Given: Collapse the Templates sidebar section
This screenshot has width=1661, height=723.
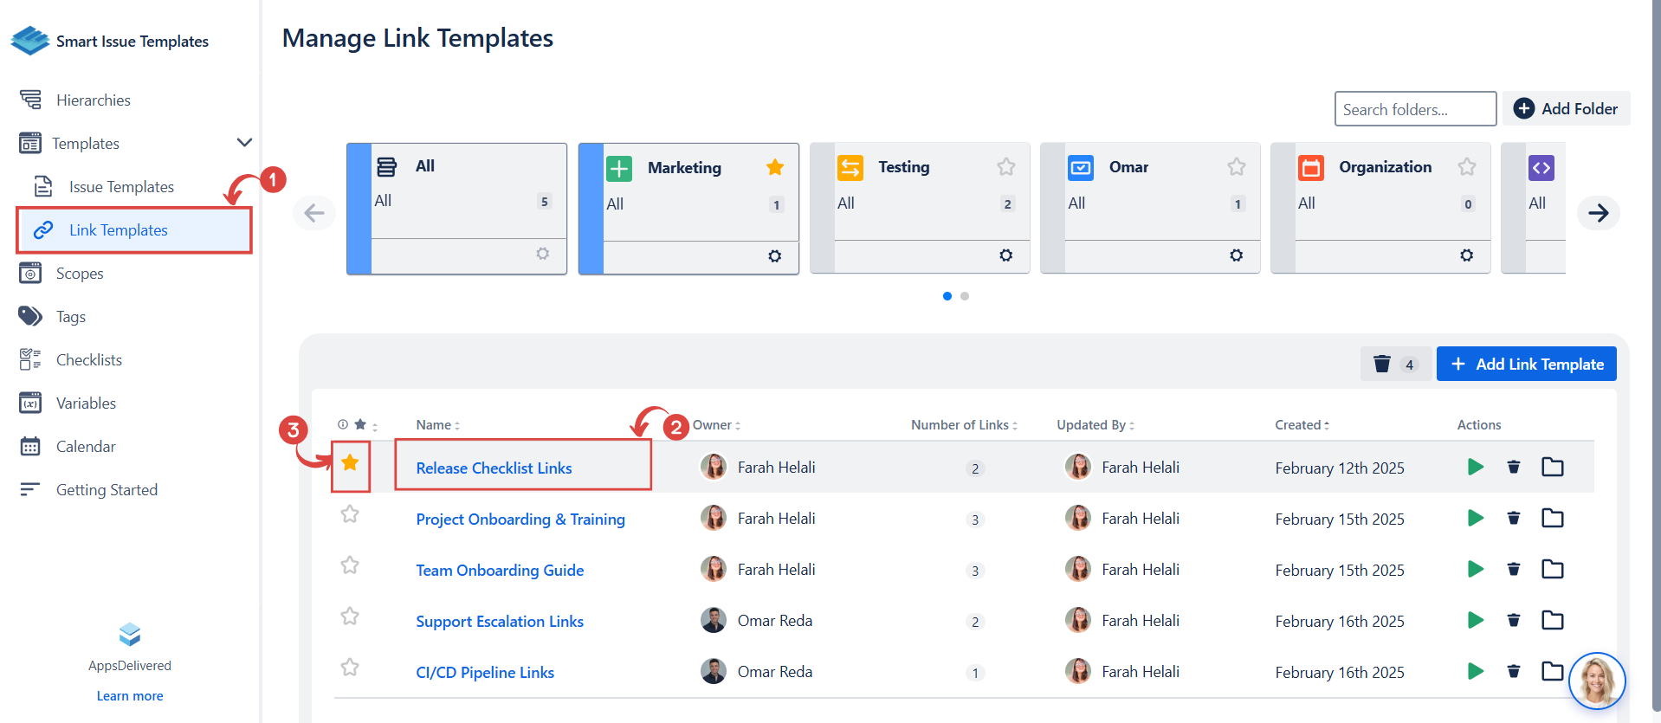Looking at the screenshot, I should 244,143.
